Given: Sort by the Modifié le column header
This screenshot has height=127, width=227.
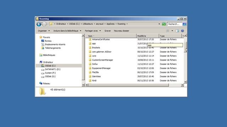Looking at the screenshot, I should [x=148, y=36].
